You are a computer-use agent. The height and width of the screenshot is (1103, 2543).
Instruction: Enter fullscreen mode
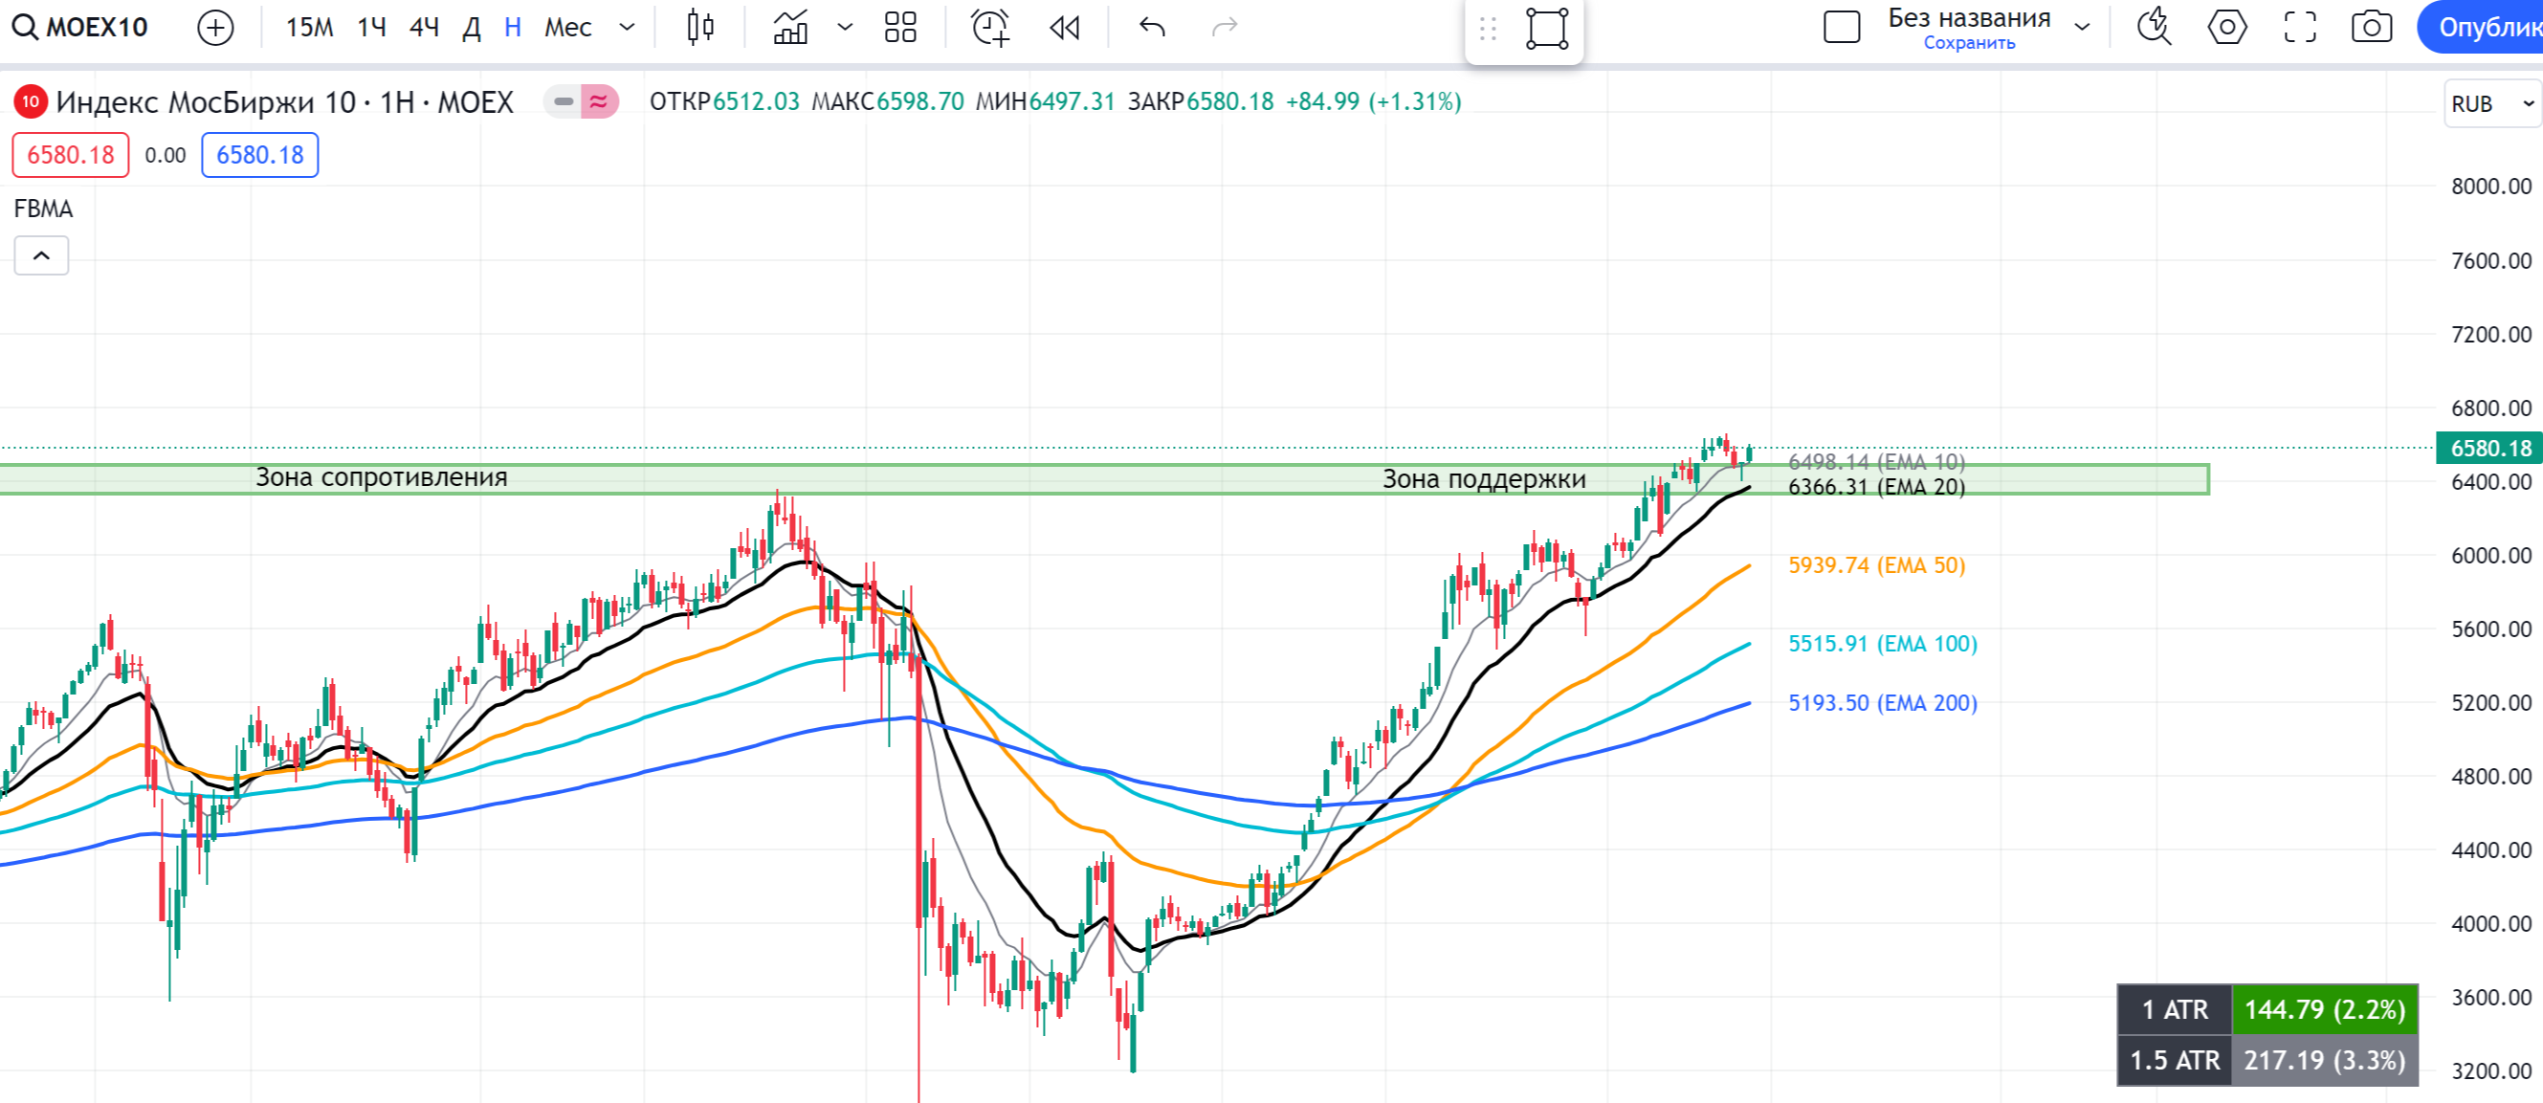point(2299,27)
